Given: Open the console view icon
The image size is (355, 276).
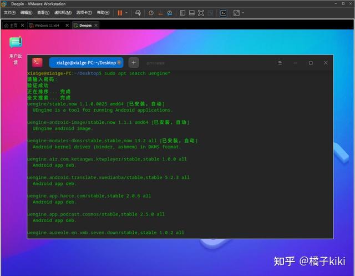Looking at the screenshot, I should point(223,13).
